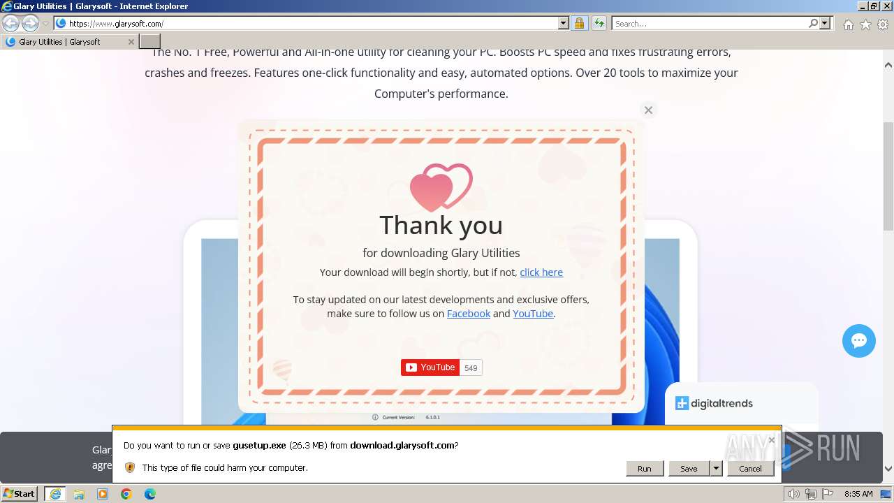Image resolution: width=894 pixels, height=503 pixels.
Task: Click inside the Search box
Action: [x=710, y=23]
